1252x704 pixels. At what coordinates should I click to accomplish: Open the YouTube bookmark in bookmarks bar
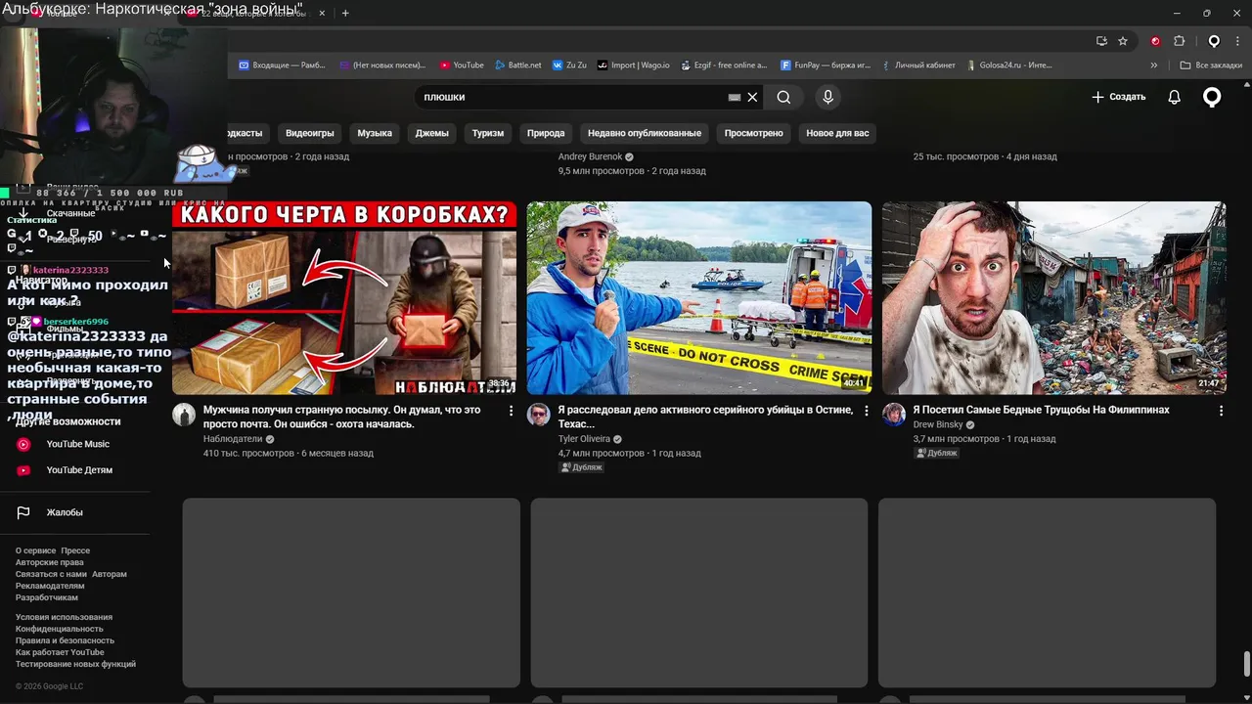[462, 66]
